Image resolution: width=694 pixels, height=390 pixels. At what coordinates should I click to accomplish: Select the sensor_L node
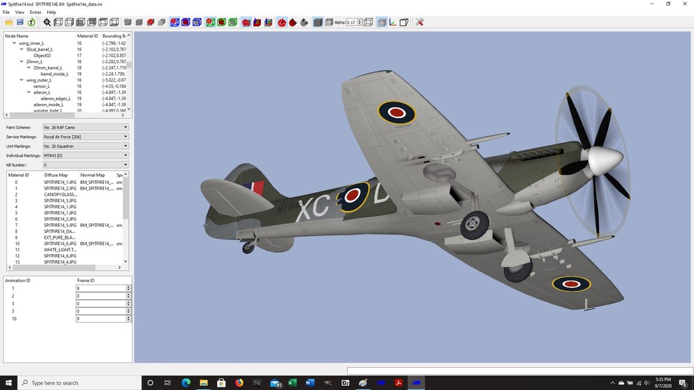[x=42, y=86]
